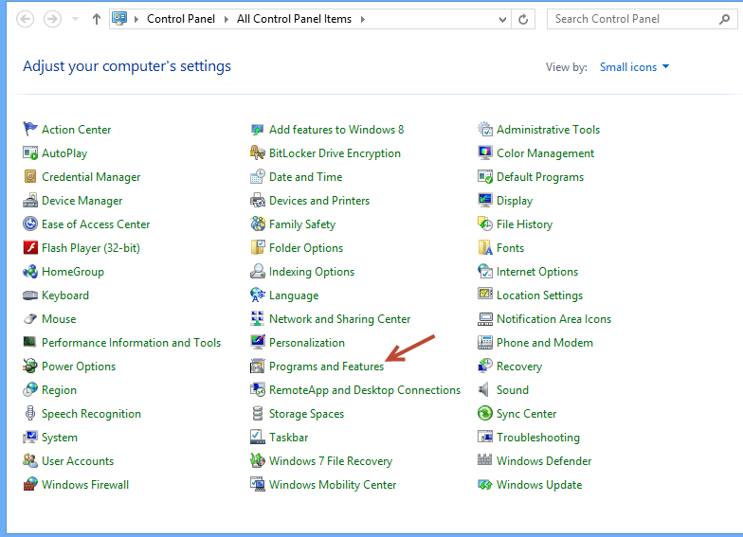Open the Internet Options link

point(536,271)
